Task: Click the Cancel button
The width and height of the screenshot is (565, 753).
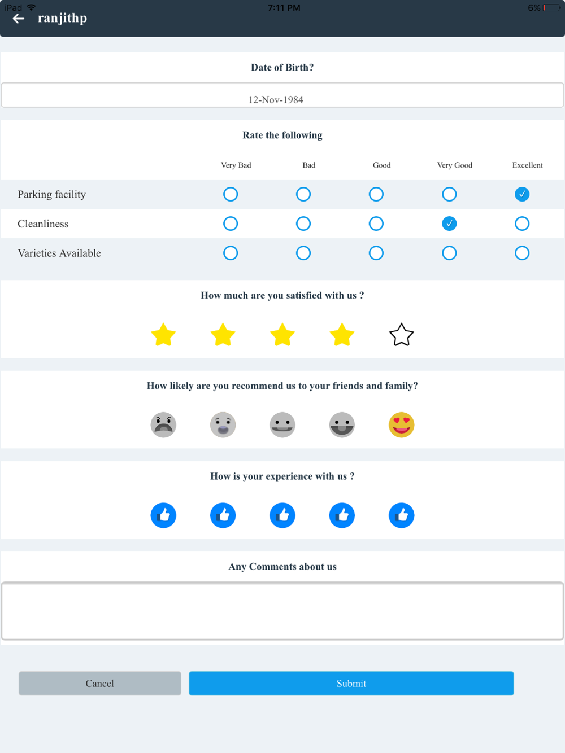Action: click(100, 683)
